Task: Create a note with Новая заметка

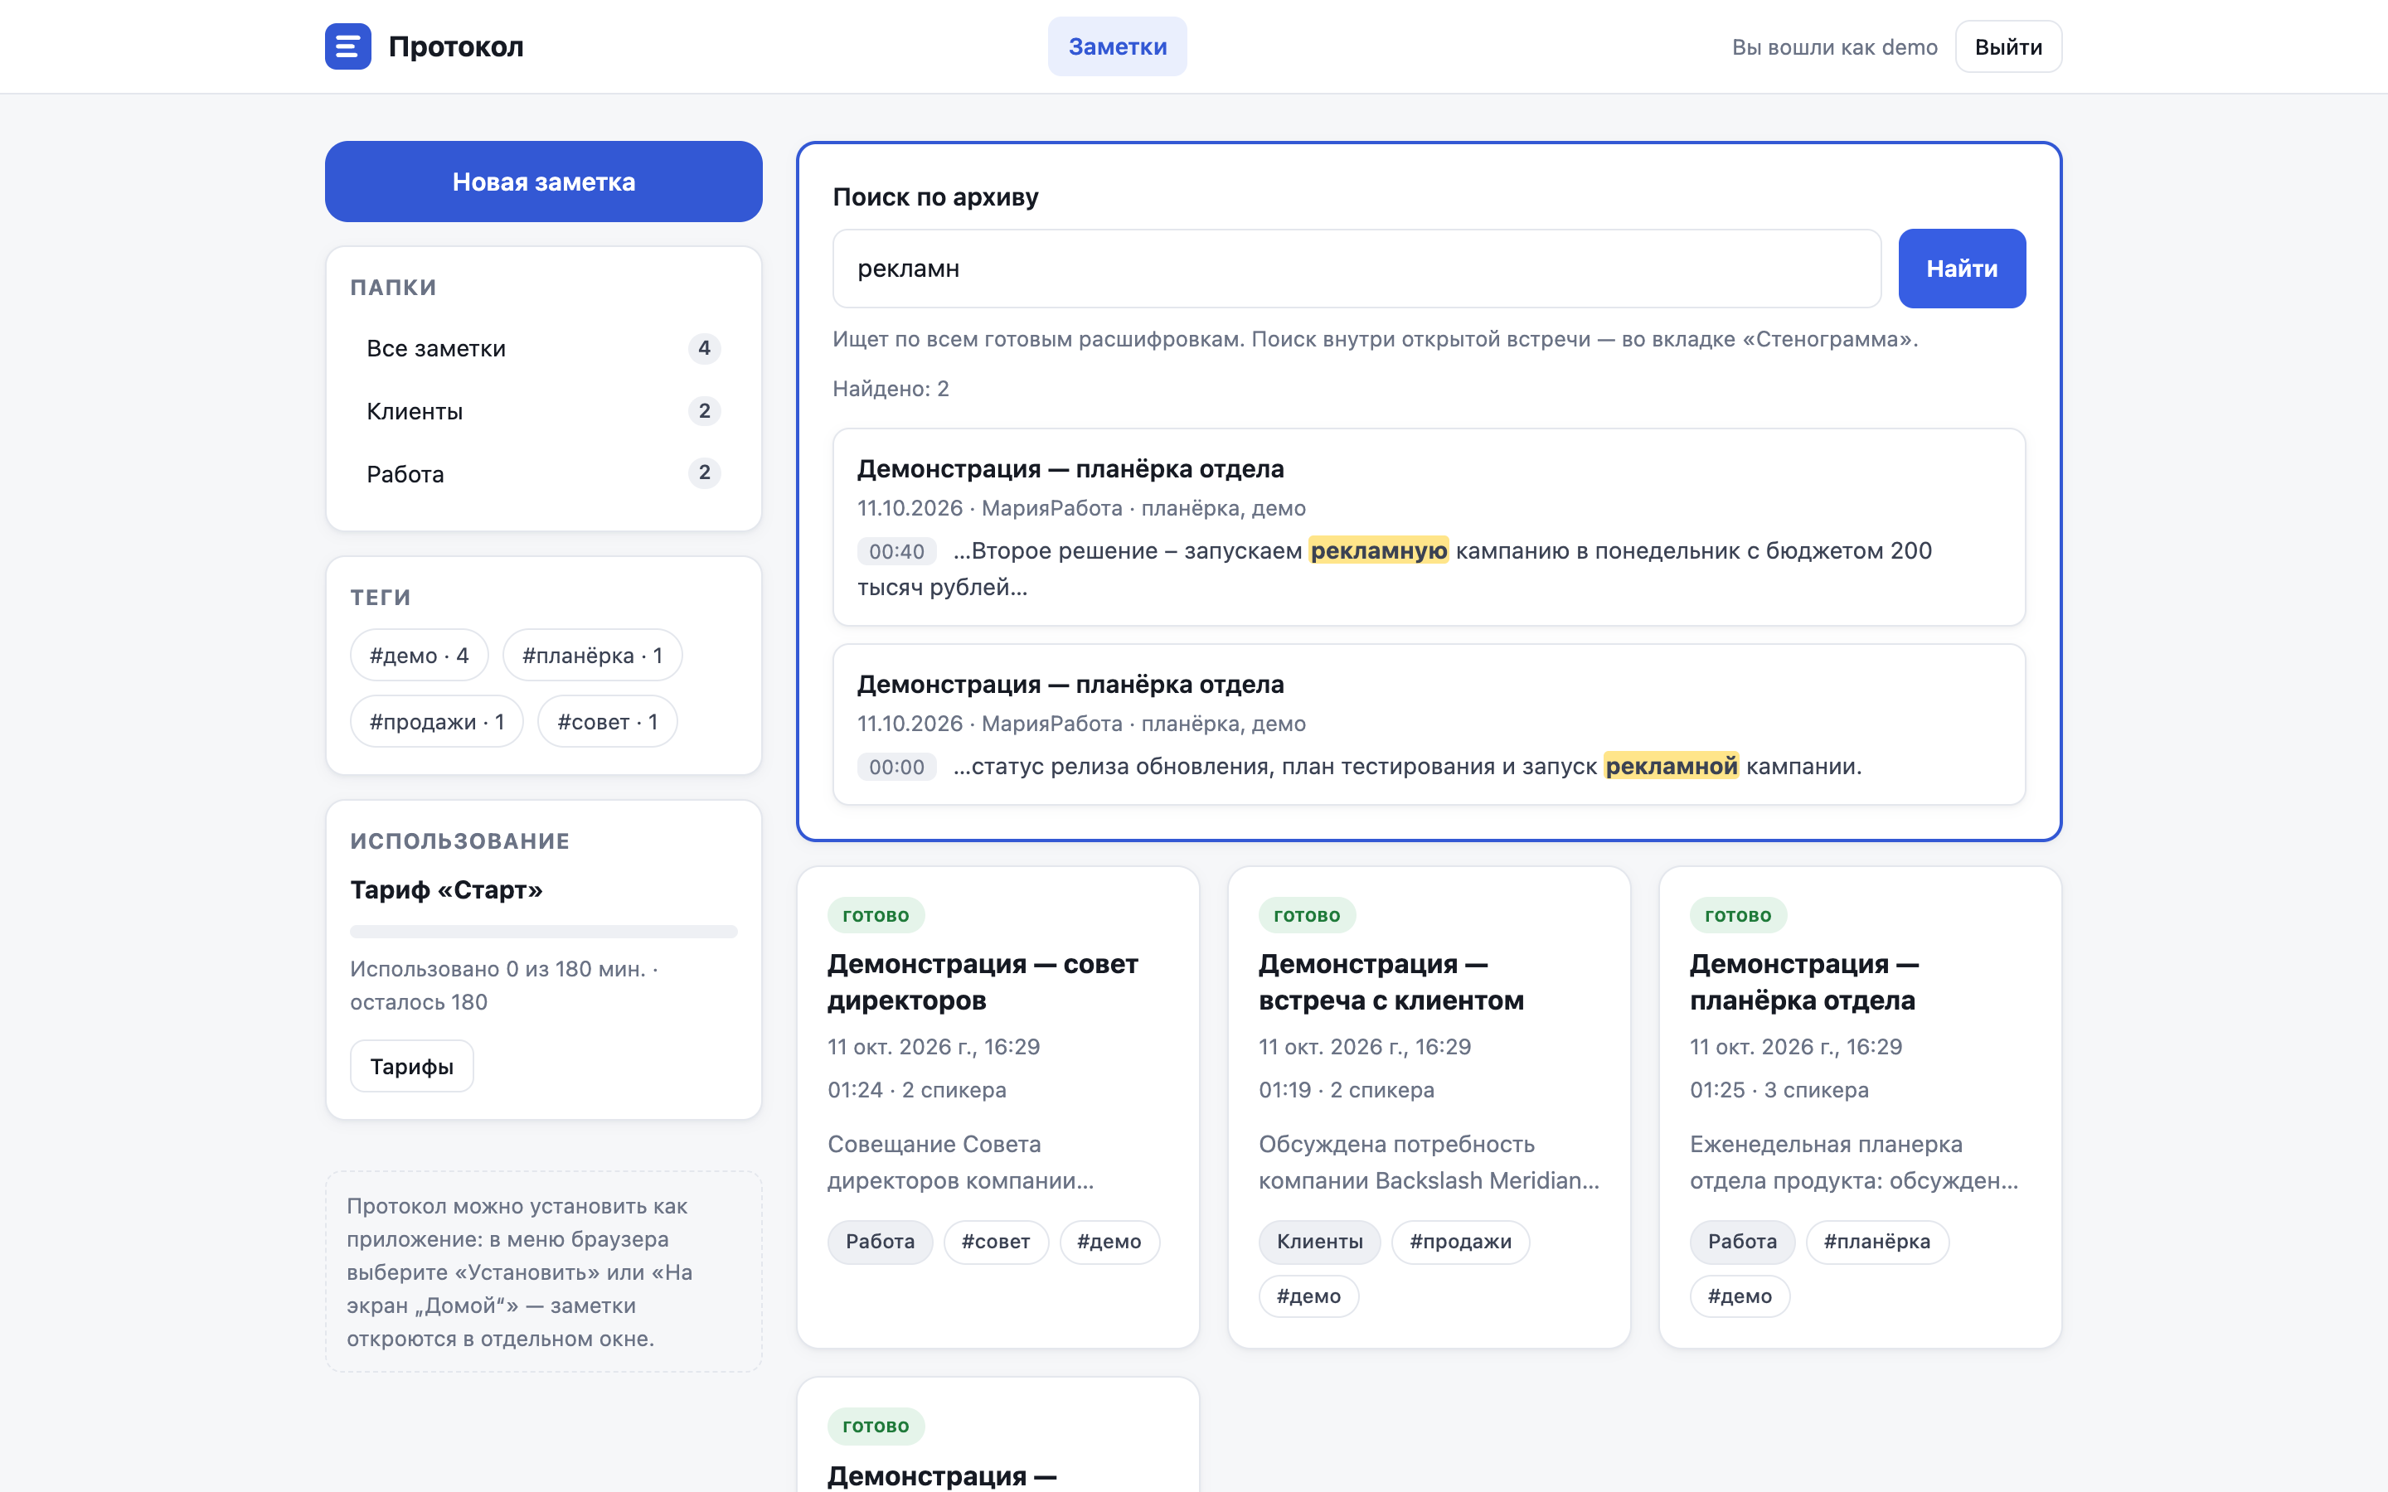Action: 544,182
